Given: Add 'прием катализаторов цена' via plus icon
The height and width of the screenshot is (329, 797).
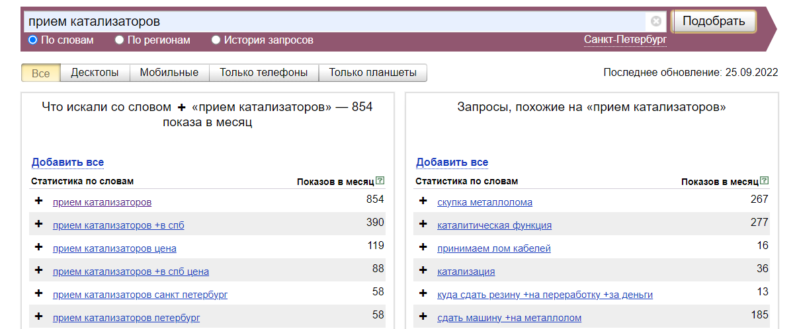Looking at the screenshot, I should point(38,247).
